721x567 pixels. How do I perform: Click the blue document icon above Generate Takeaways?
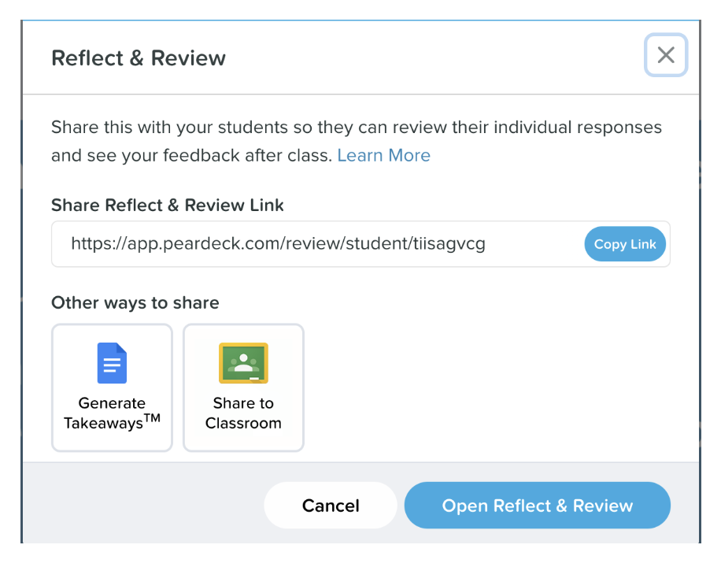112,363
